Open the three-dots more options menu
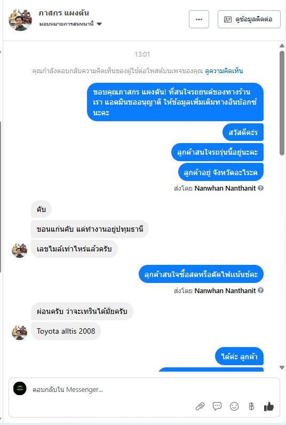Image resolution: width=286 pixels, height=425 pixels. [x=199, y=19]
